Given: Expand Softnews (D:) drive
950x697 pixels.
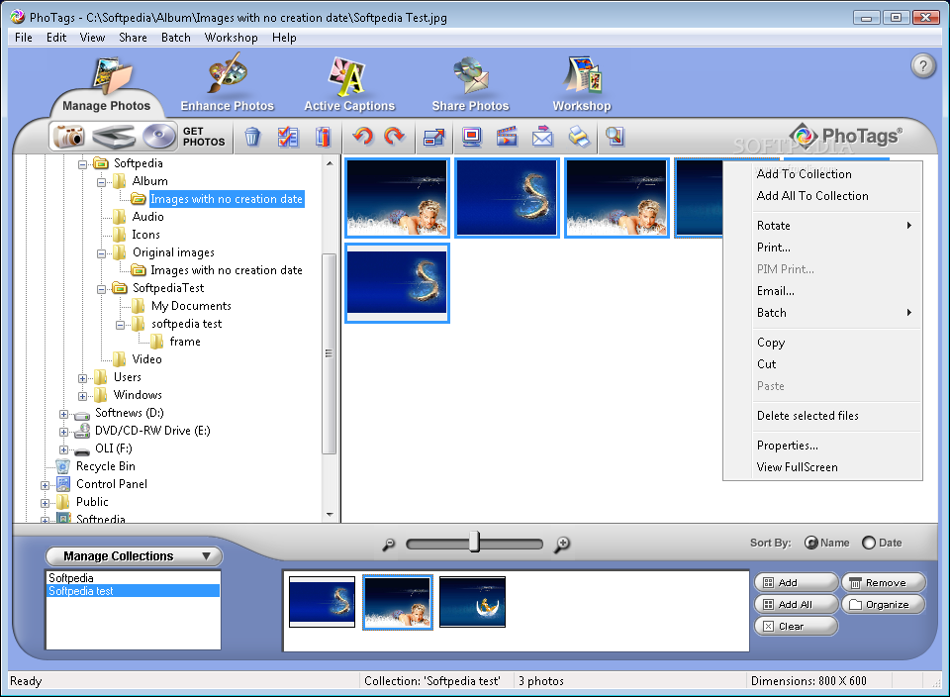Looking at the screenshot, I should (63, 414).
